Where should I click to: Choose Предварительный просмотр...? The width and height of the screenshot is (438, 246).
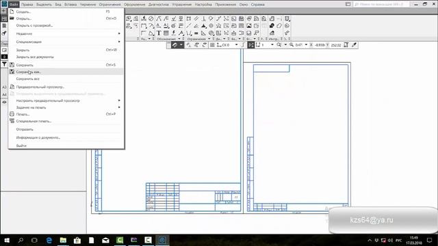tap(66, 87)
